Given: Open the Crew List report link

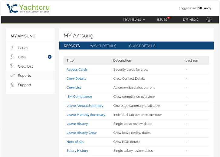Looking at the screenshot, I should click(74, 88).
